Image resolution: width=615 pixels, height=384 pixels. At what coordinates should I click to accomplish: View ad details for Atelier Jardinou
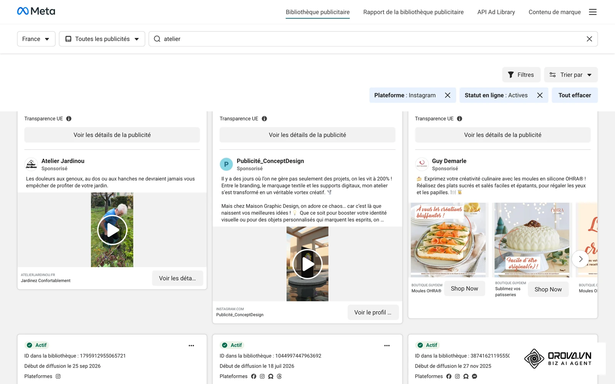pos(112,135)
